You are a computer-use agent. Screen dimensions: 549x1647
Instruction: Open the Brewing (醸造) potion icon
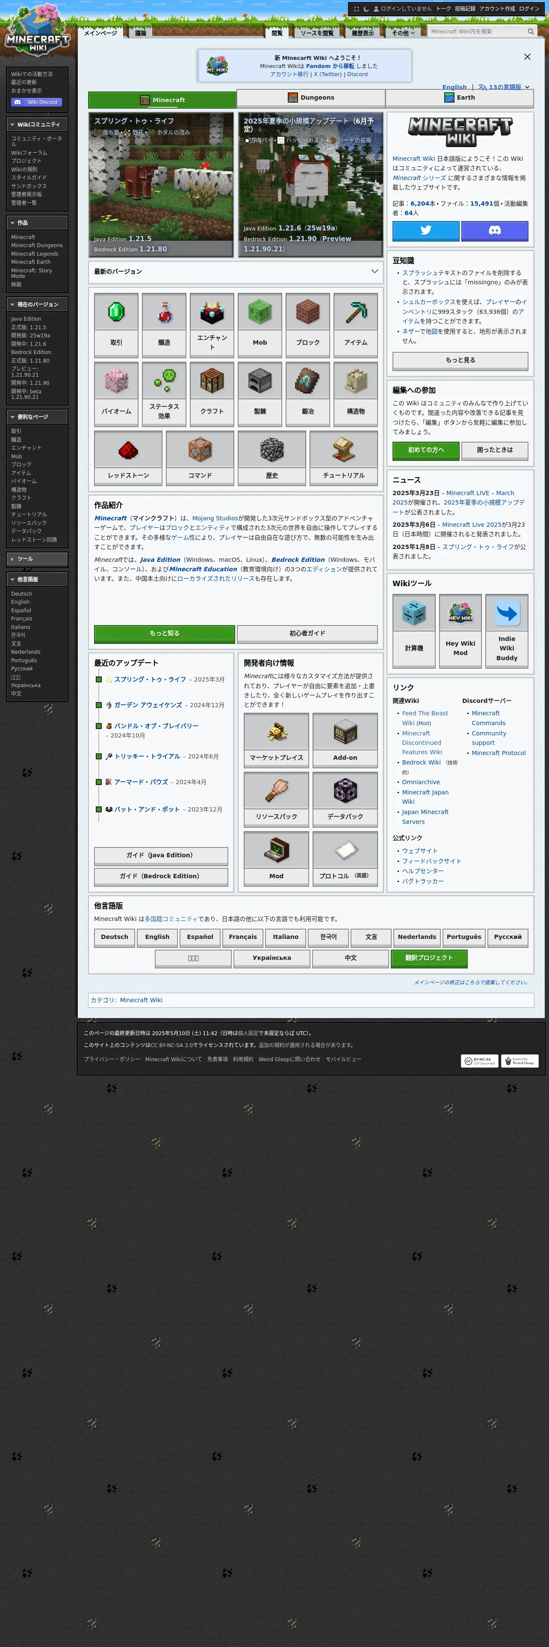[x=164, y=313]
